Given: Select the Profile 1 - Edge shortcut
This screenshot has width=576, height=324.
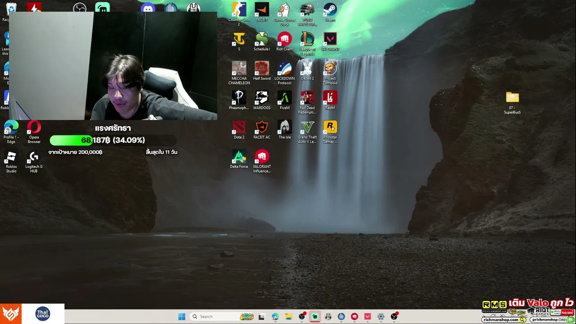Looking at the screenshot, I should point(11,132).
